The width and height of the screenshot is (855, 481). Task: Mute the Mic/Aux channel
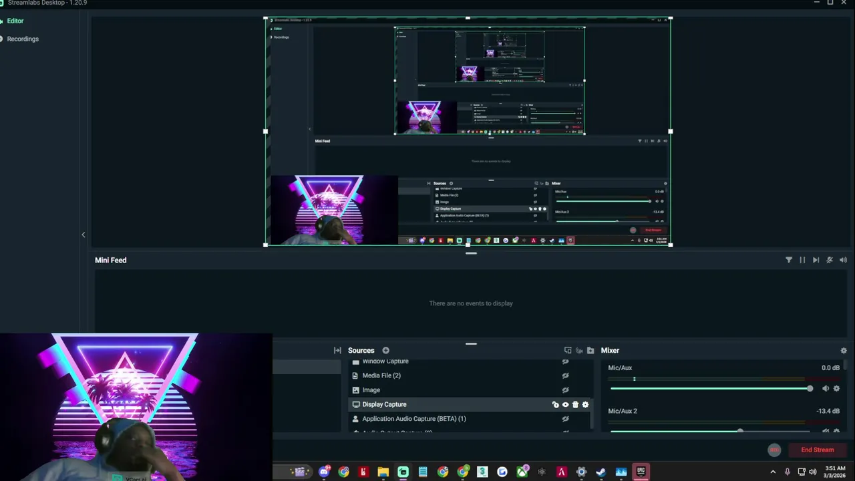[826, 388]
